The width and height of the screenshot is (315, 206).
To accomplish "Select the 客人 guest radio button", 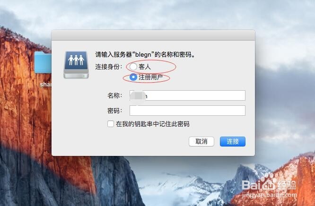I will point(133,67).
